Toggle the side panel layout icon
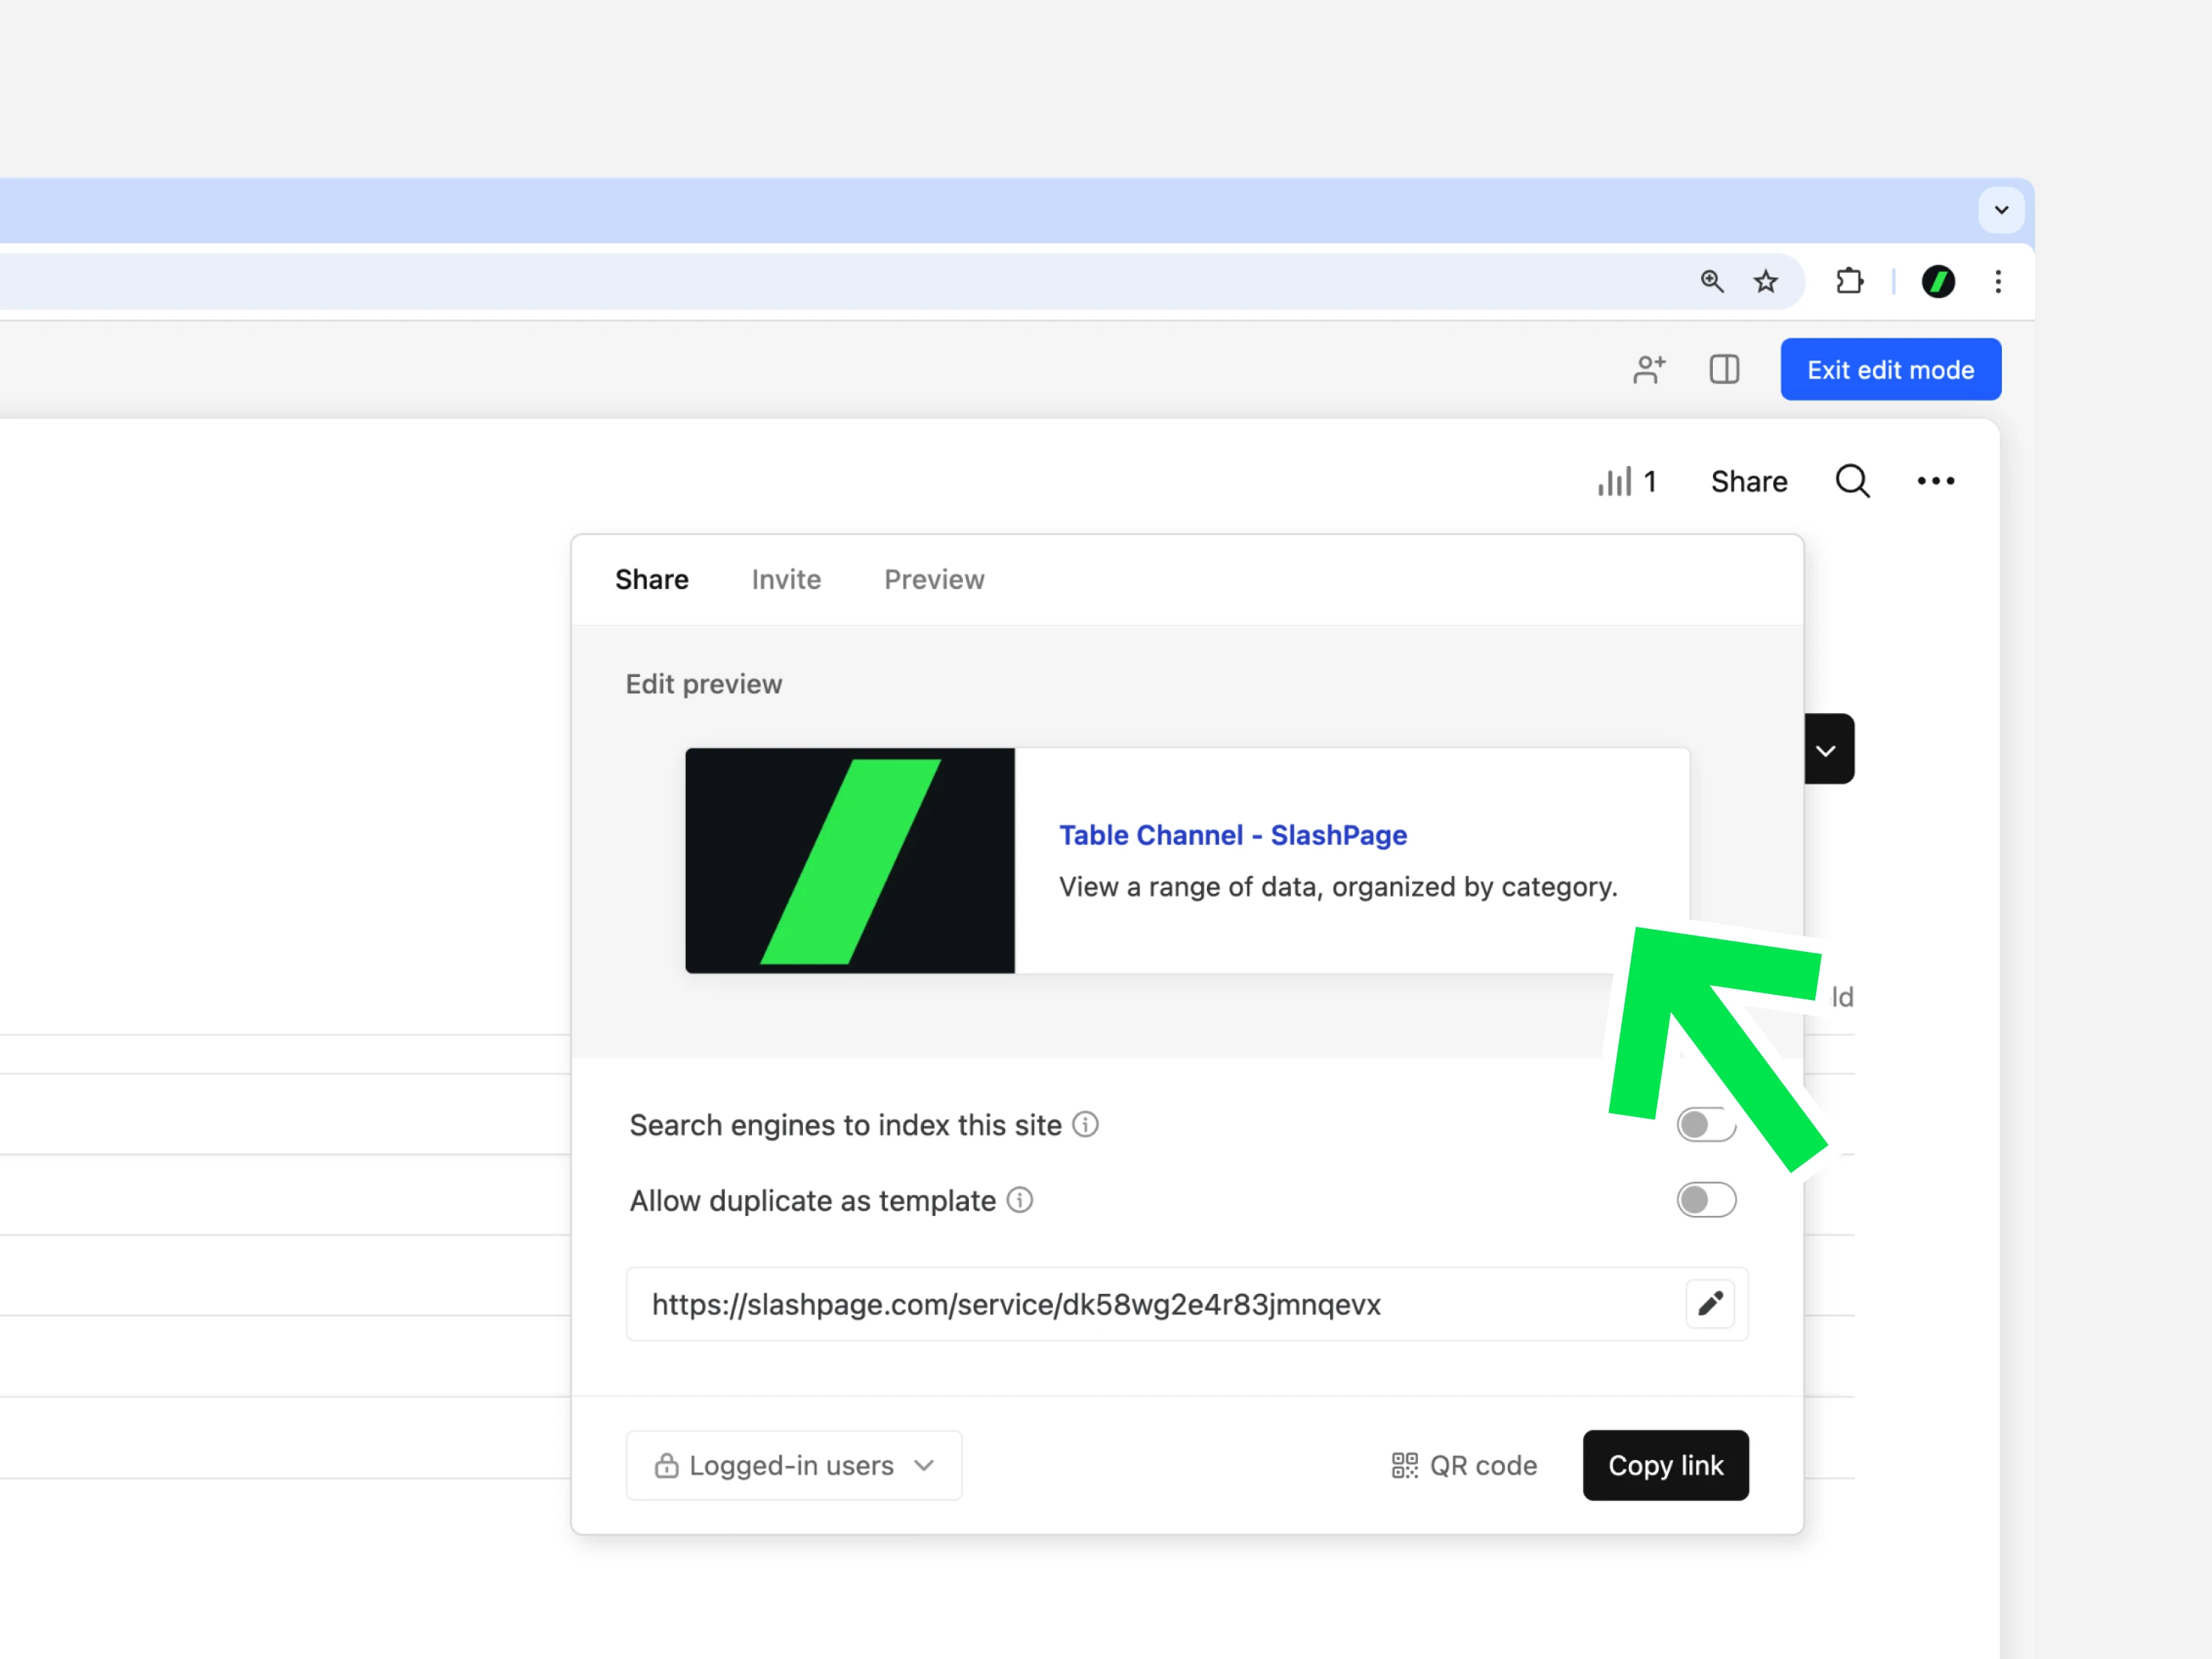The image size is (2212, 1659). point(1724,369)
